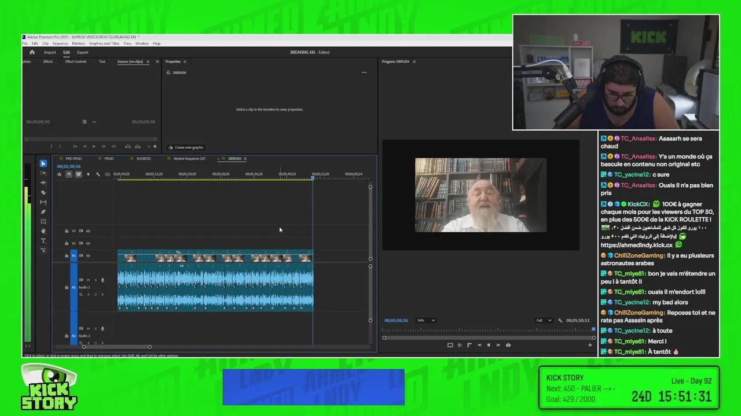Step forward one frame in Program monitor
The image size is (741, 416).
pos(498,345)
